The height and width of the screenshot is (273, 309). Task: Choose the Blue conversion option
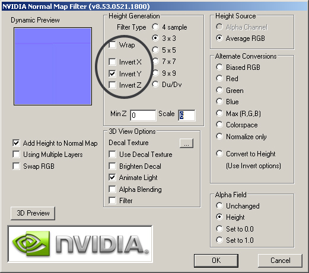(x=219, y=101)
